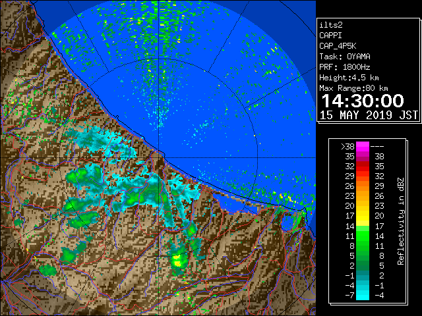Click the 14:30:00 timestamp
422x316 pixels.
(363, 101)
